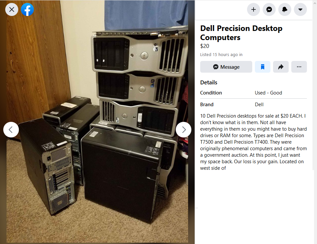Open the Facebook home logo
317x244 pixels.
pos(27,9)
